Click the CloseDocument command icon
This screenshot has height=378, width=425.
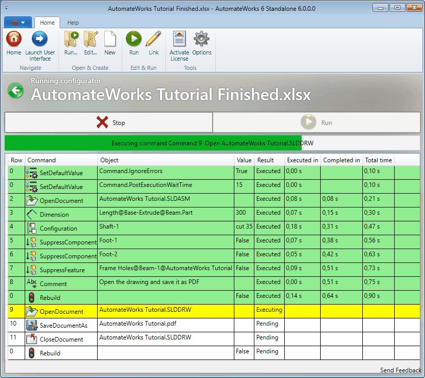[x=31, y=339]
